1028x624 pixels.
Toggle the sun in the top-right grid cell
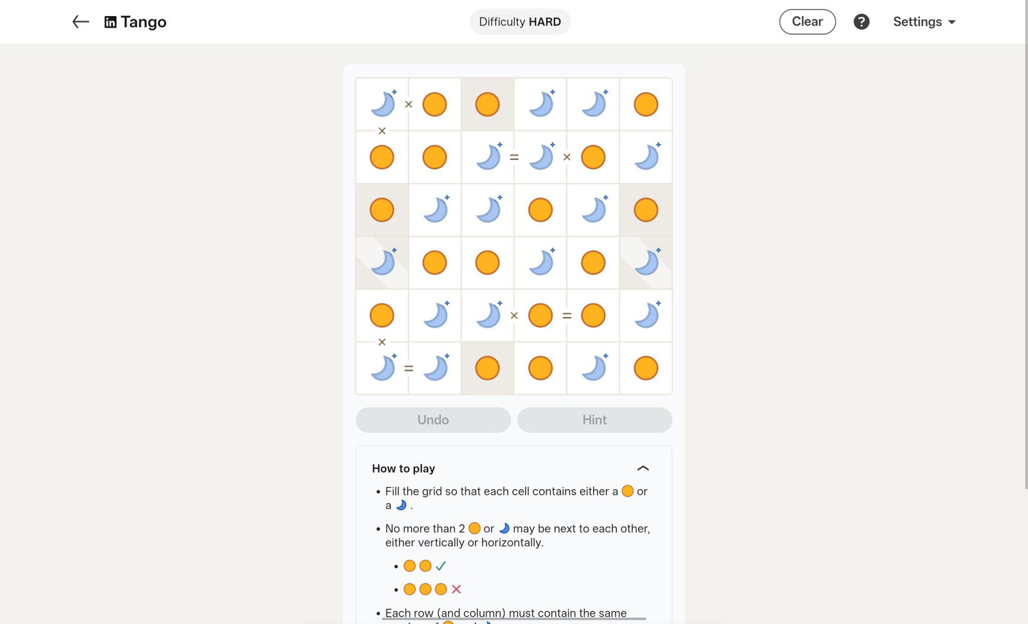point(646,104)
